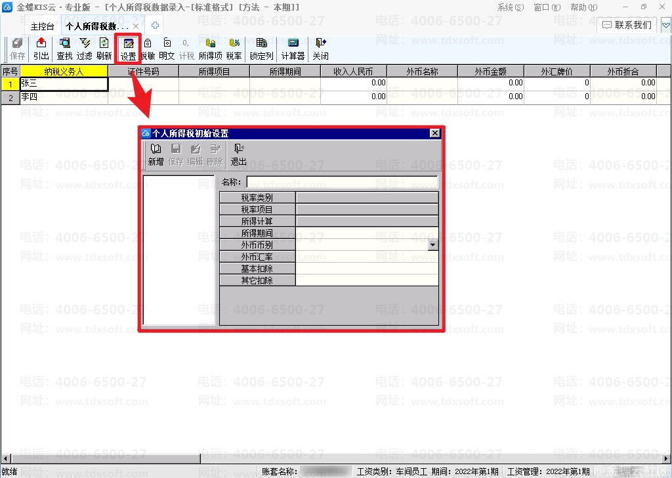This screenshot has height=478, width=672.
Task: Open the 查找 find tool
Action: (x=65, y=49)
